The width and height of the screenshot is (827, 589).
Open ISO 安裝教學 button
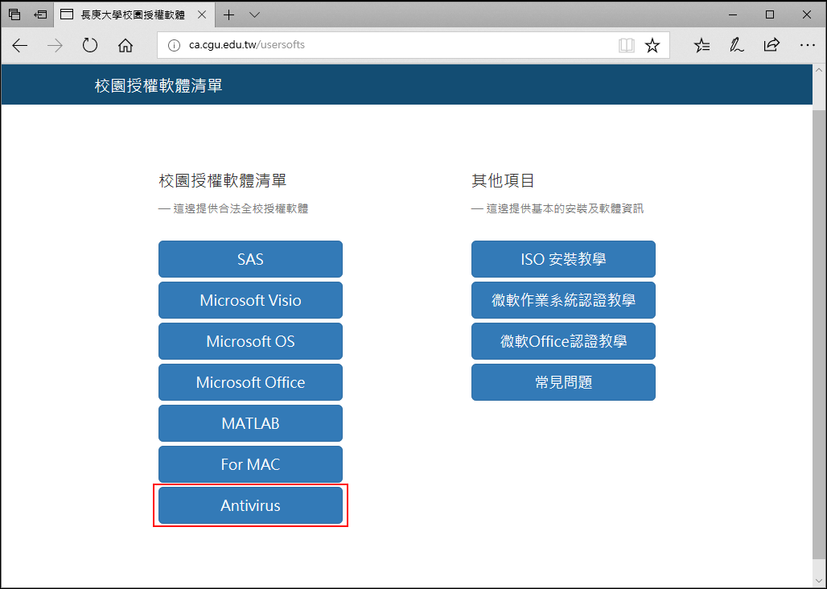(563, 259)
